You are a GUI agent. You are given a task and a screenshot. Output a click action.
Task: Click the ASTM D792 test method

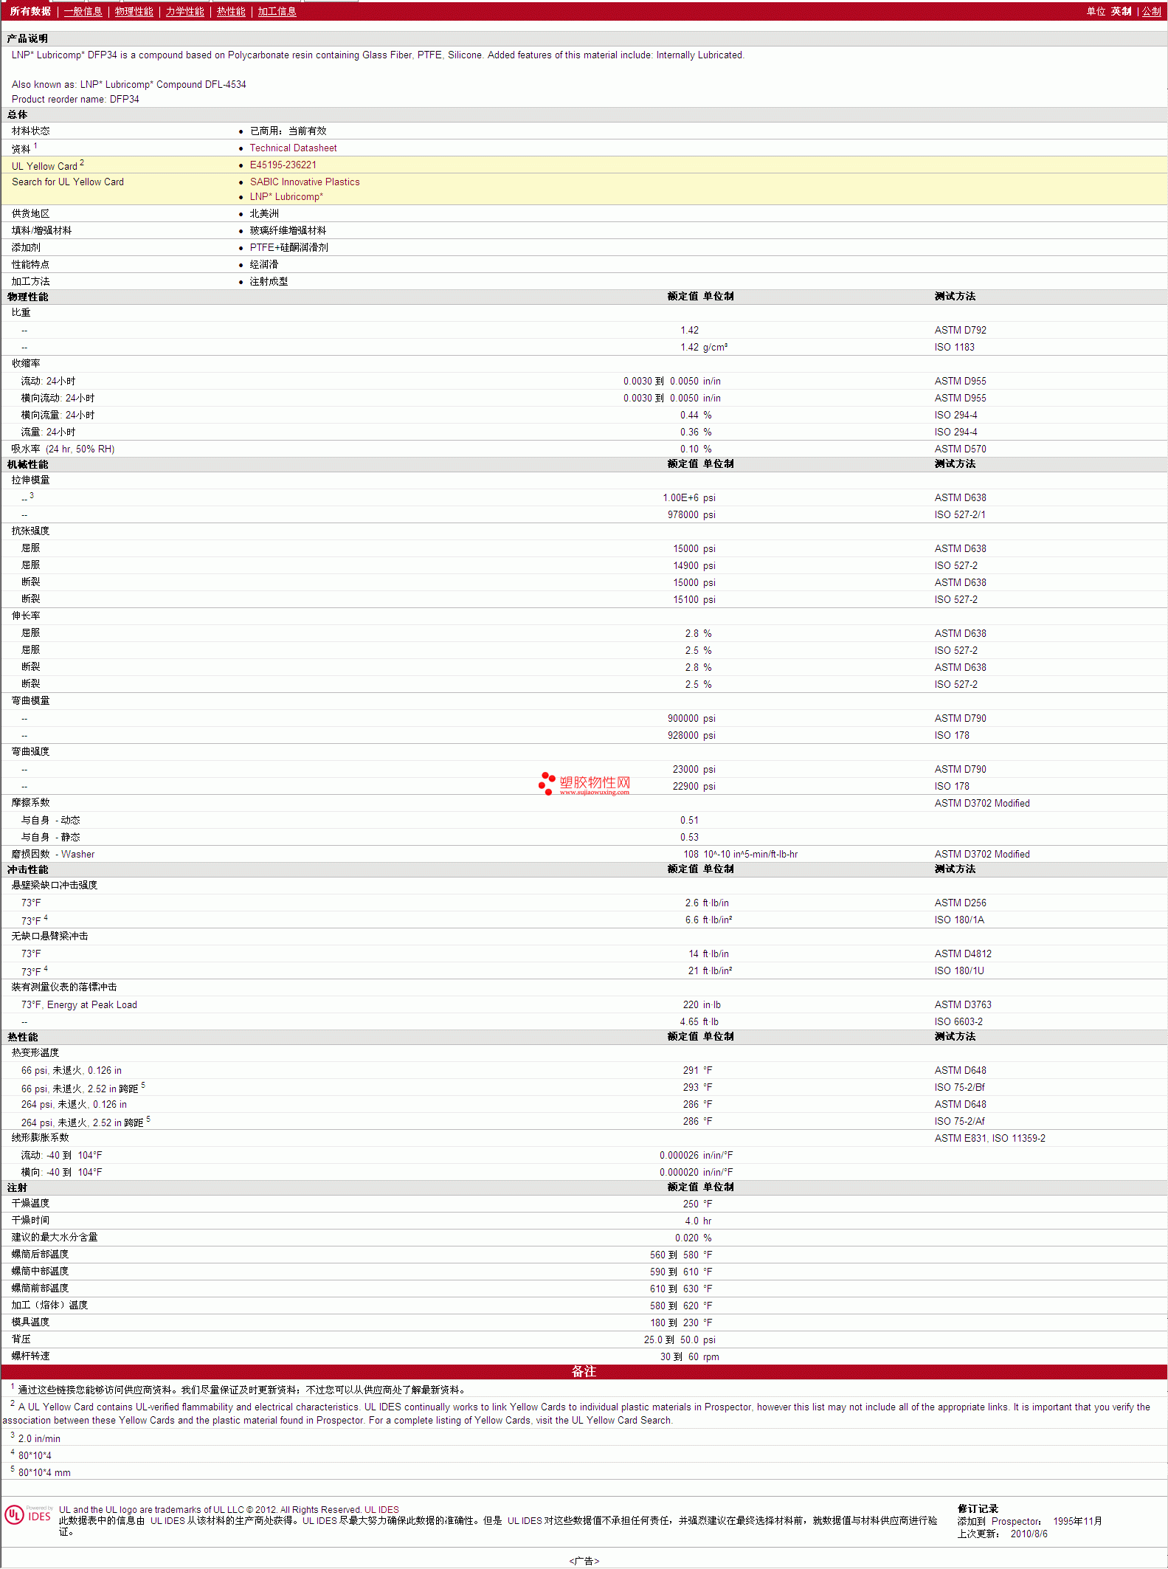coord(960,330)
